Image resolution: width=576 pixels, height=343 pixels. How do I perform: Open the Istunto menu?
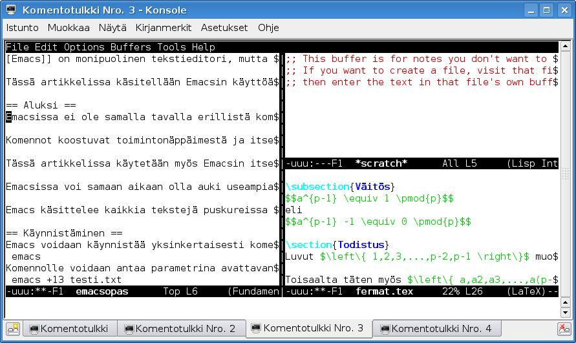23,28
